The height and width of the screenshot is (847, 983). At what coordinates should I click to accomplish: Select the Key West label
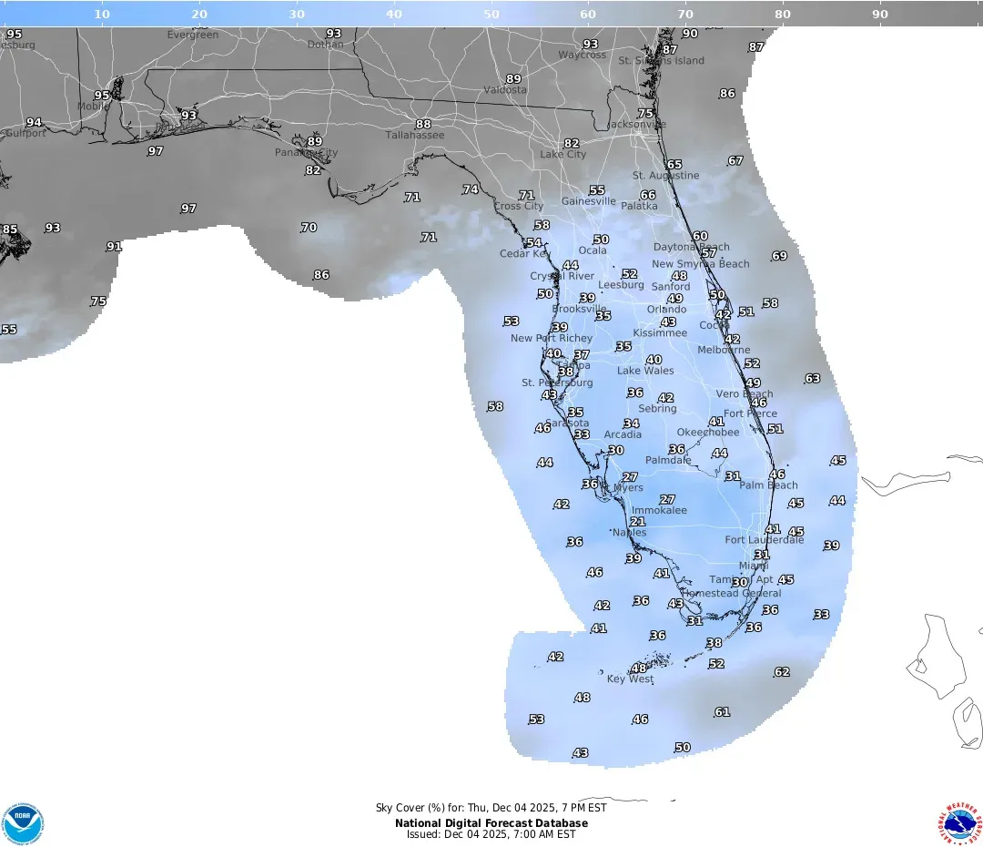632,679
